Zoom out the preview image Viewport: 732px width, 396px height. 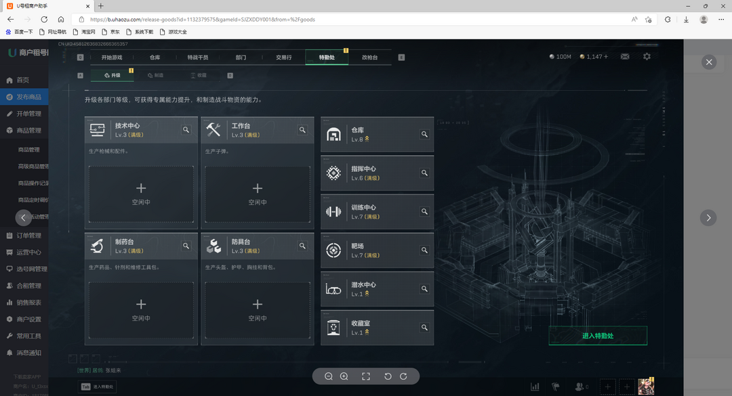pyautogui.click(x=329, y=376)
